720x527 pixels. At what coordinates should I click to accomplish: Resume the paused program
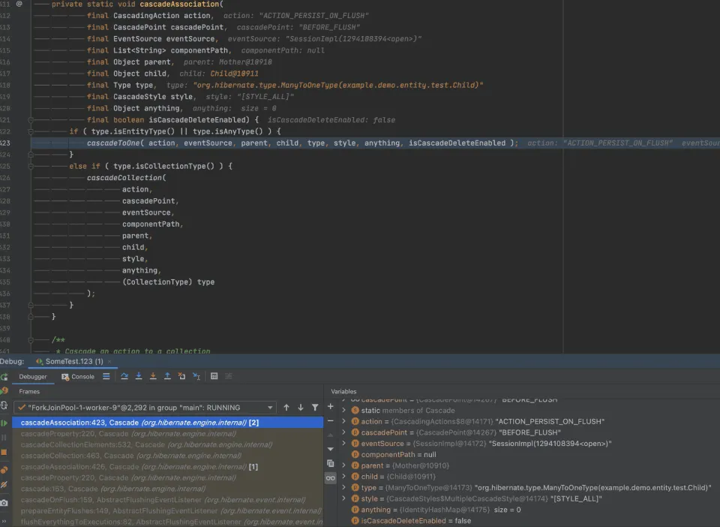point(4,423)
